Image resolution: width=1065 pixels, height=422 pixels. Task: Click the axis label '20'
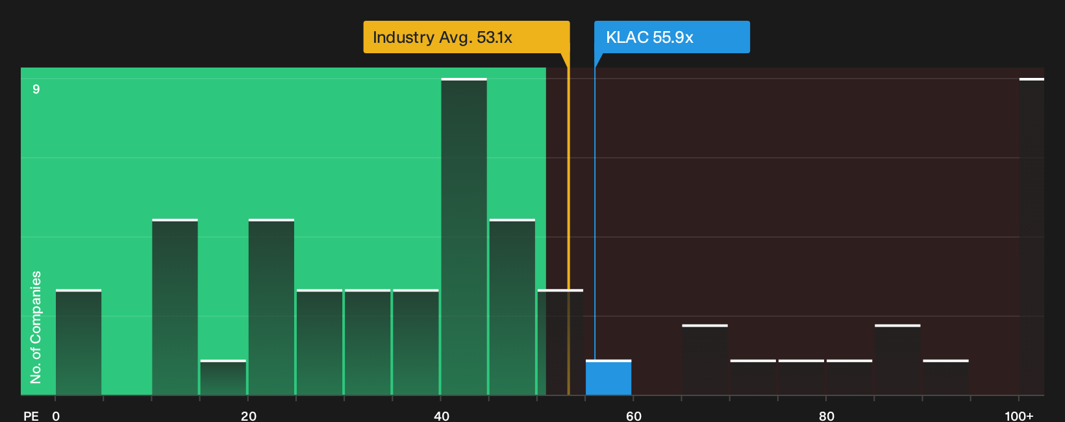[249, 416]
